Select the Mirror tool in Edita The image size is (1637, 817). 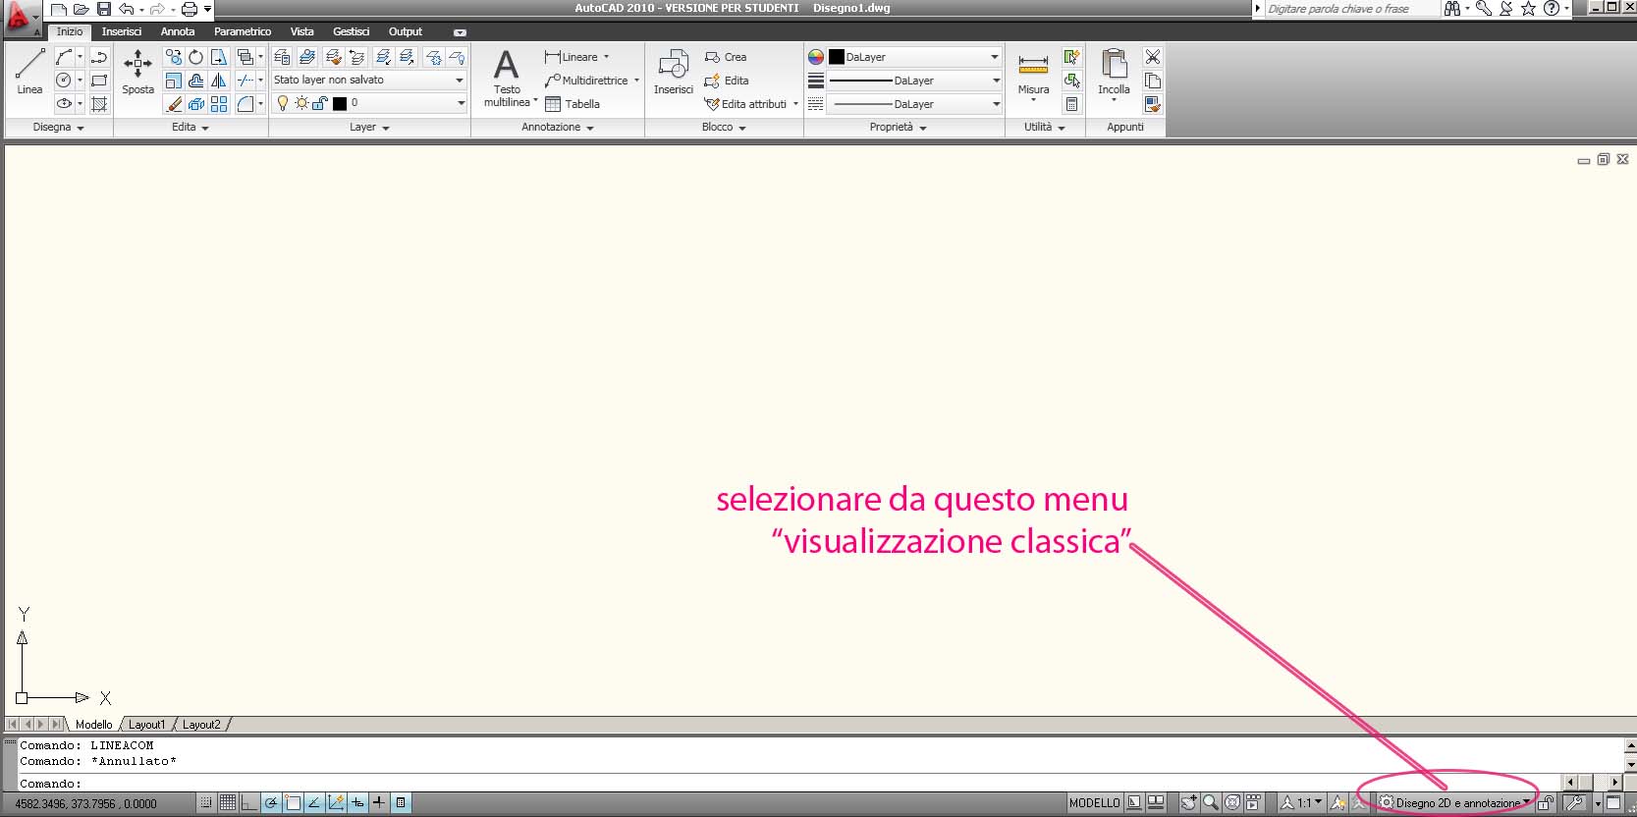click(219, 81)
